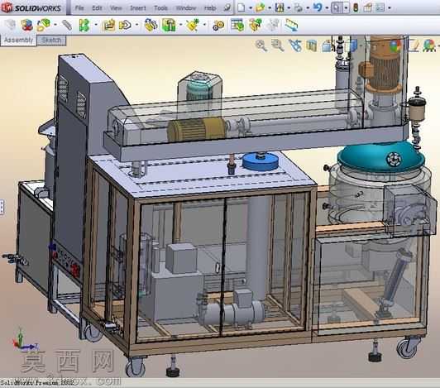Switch to the Assembly tab
Screen dimensions: 440x388
[x=18, y=41]
